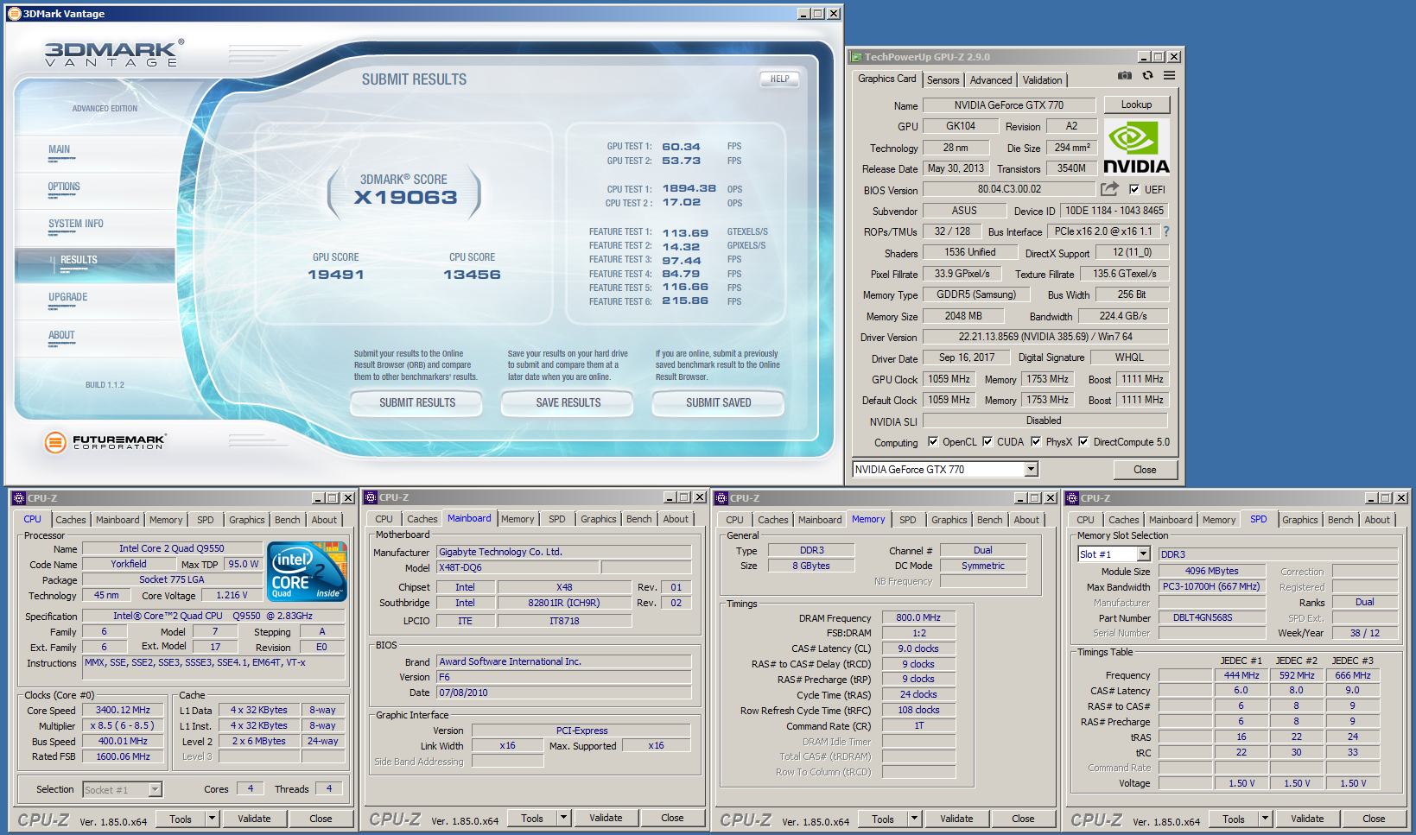Click title bar icon of CPU-Z Memory window
1416x835 pixels.
point(721,498)
